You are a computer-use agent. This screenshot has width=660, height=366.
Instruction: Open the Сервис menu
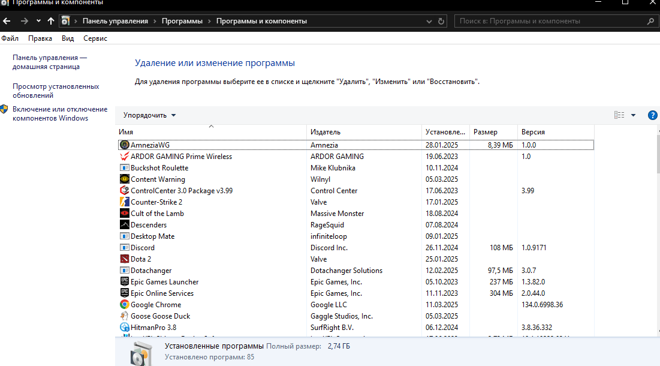click(x=95, y=38)
